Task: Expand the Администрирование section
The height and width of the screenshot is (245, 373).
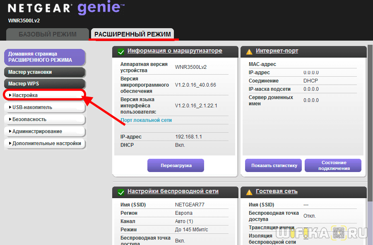Action: tap(44, 131)
